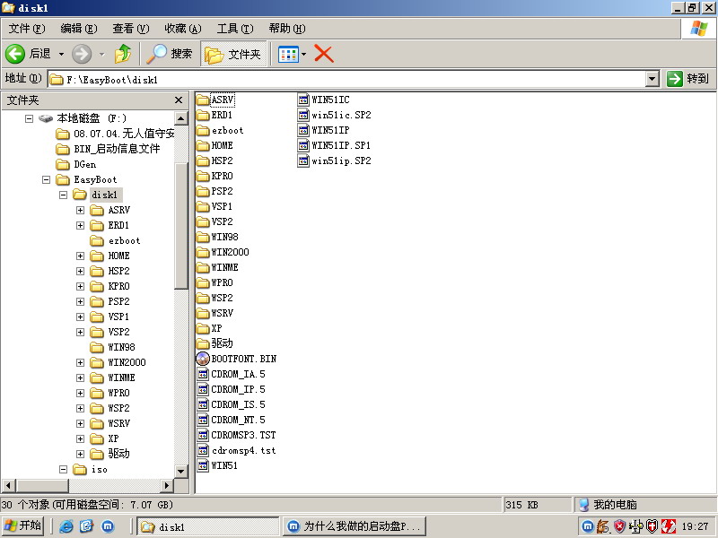Image resolution: width=718 pixels, height=538 pixels.
Task: Open the address bar dropdown
Action: point(652,79)
